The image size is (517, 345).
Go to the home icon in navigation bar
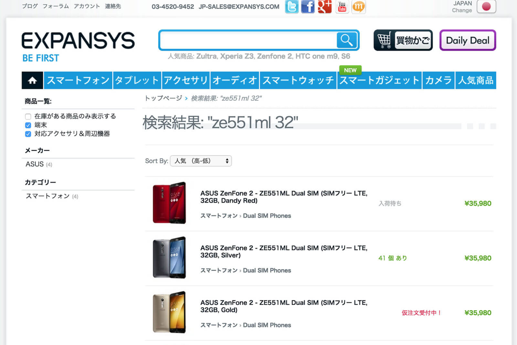point(32,80)
